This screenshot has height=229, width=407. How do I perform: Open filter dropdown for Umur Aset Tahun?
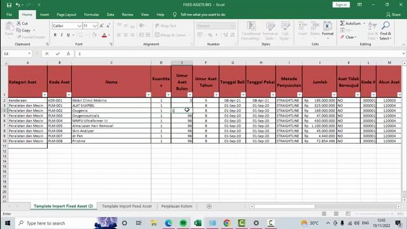tap(216, 95)
